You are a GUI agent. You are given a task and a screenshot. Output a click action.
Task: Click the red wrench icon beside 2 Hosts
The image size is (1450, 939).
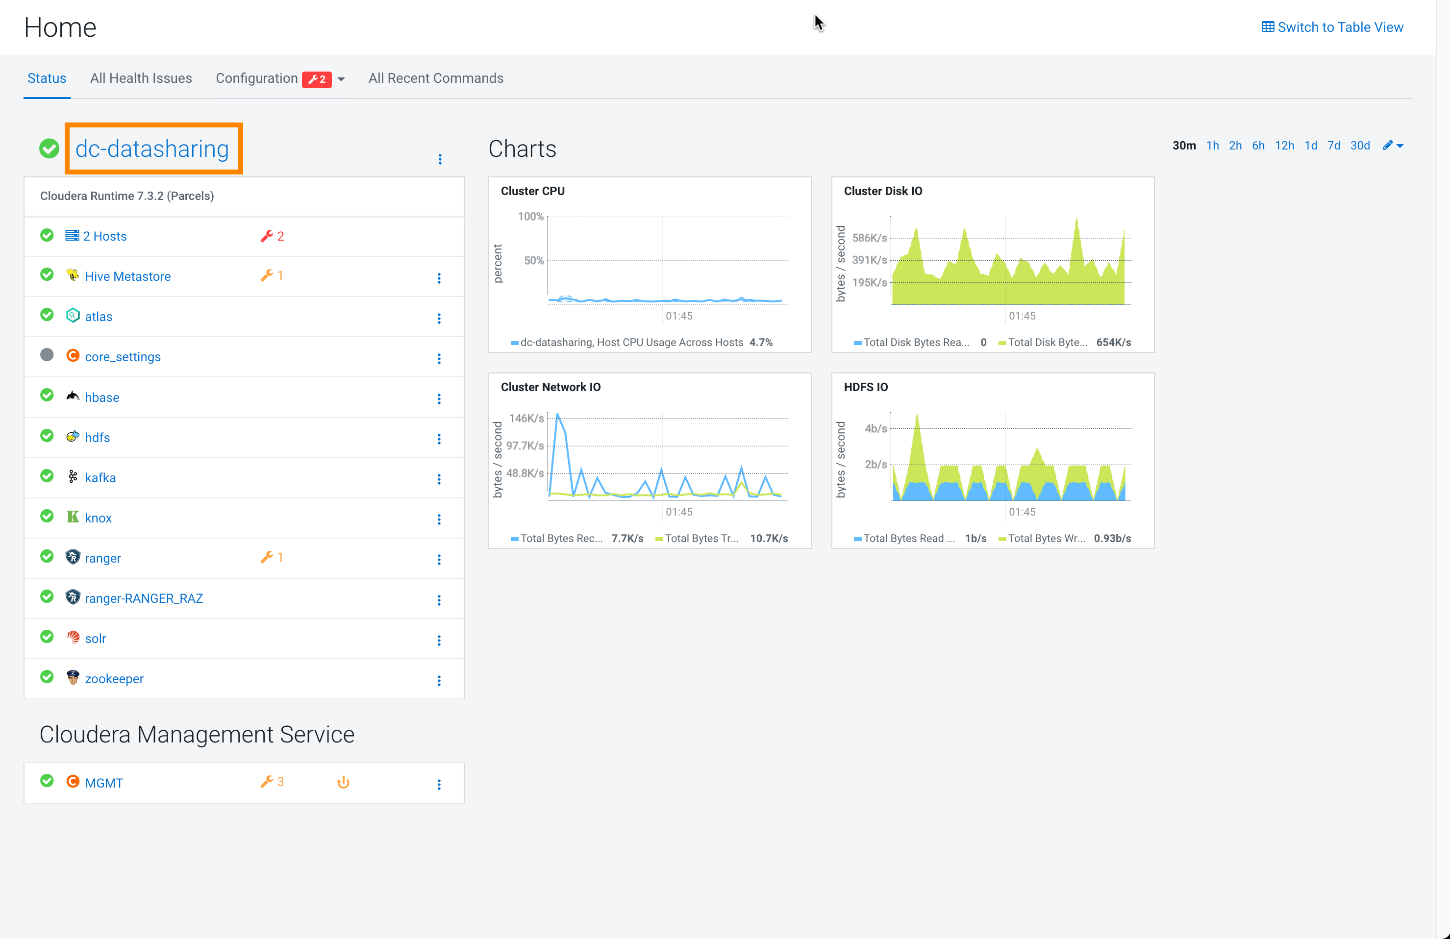(266, 236)
